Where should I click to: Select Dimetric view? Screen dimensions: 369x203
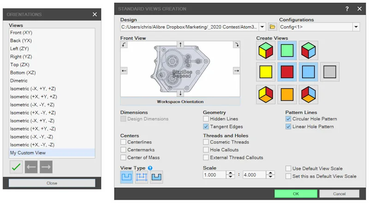coord(52,81)
